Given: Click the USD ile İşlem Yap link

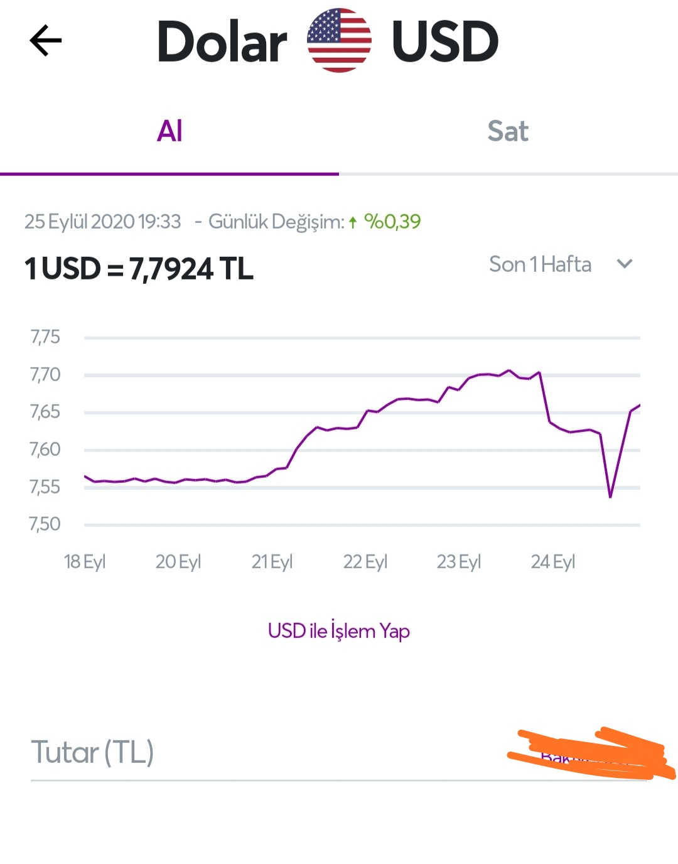Looking at the screenshot, I should coord(339,630).
